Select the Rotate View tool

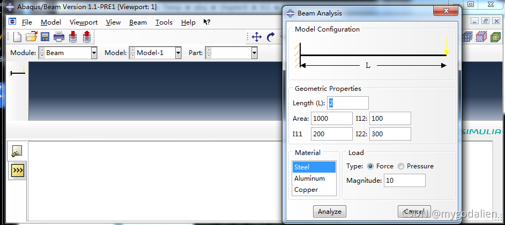(x=271, y=37)
